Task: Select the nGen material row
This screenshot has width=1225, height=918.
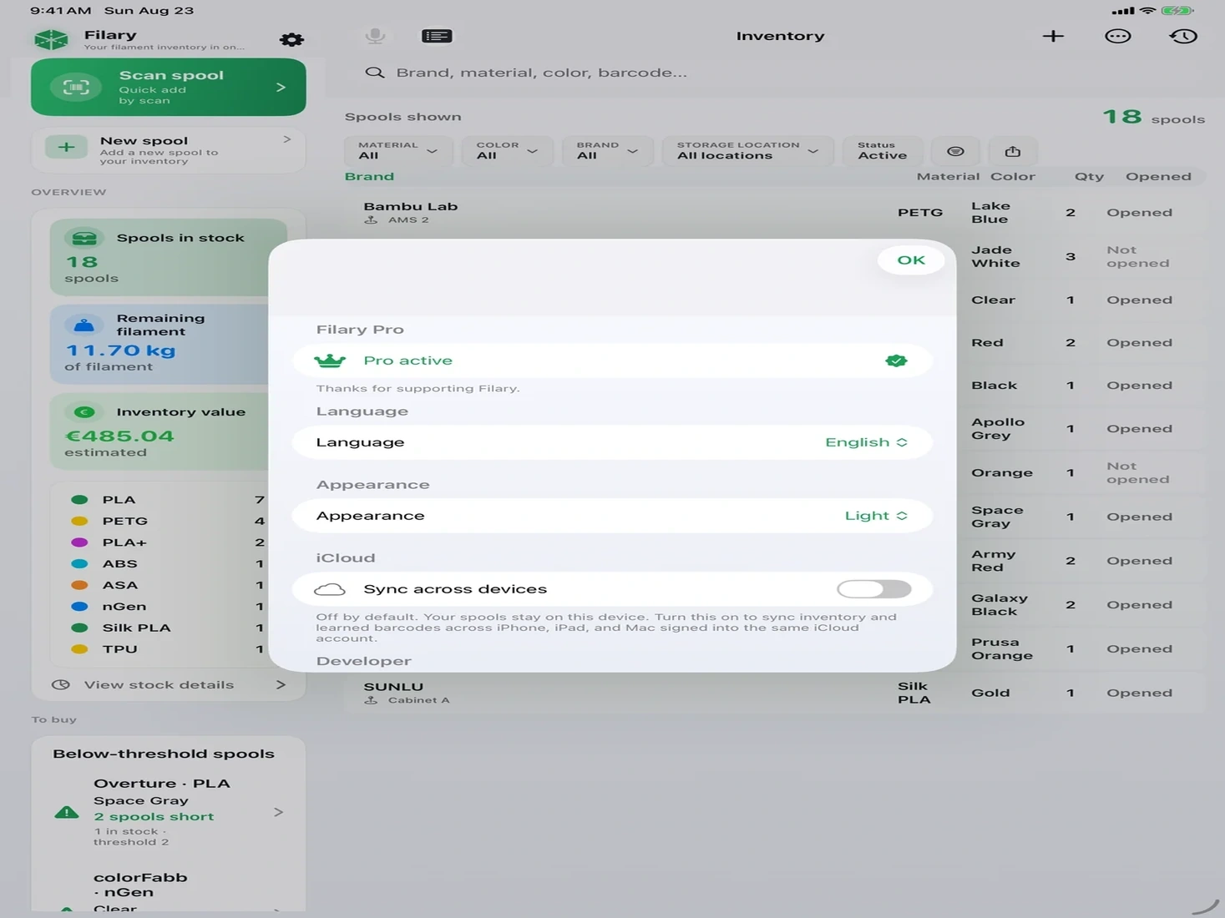Action: [x=167, y=607]
